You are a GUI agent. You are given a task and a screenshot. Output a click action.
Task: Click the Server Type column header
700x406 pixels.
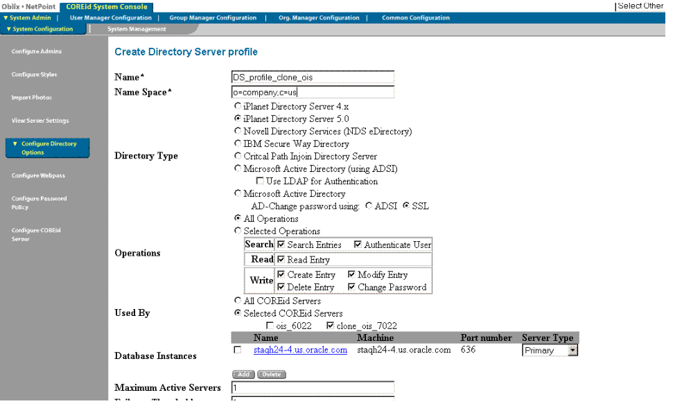pyautogui.click(x=548, y=337)
